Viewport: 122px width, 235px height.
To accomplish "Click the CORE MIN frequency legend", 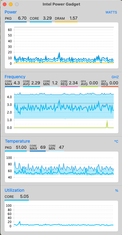I will (x=50, y=83).
